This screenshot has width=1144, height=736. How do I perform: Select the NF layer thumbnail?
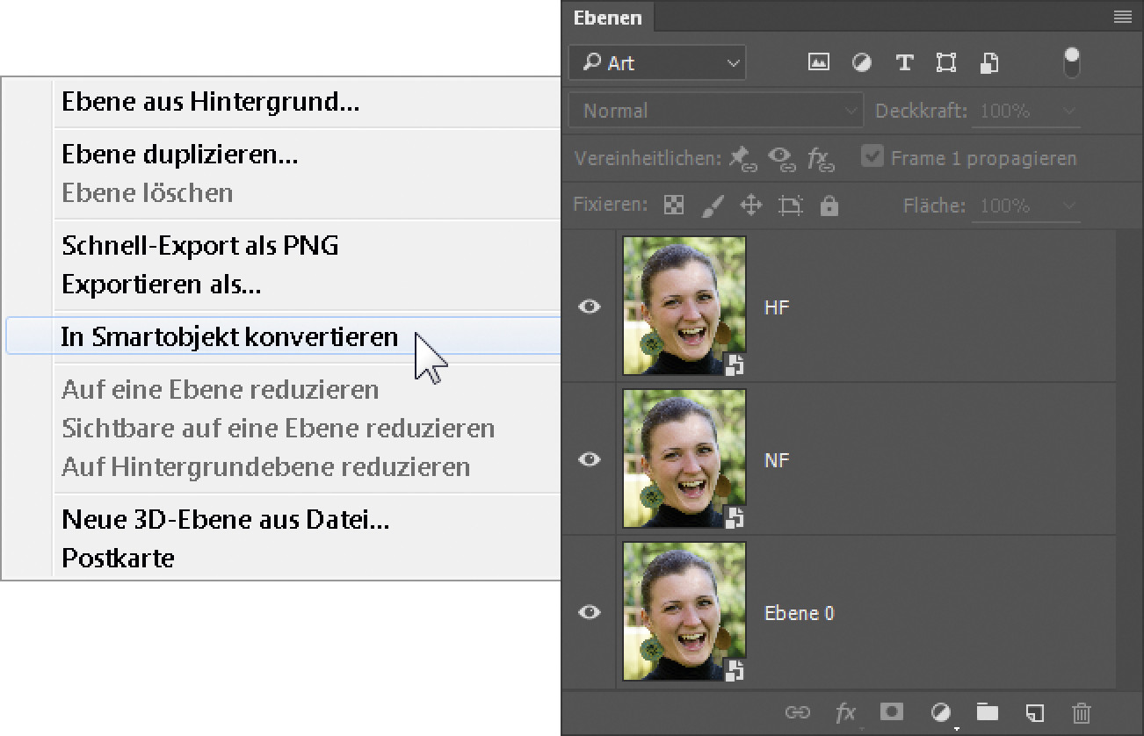coord(684,459)
